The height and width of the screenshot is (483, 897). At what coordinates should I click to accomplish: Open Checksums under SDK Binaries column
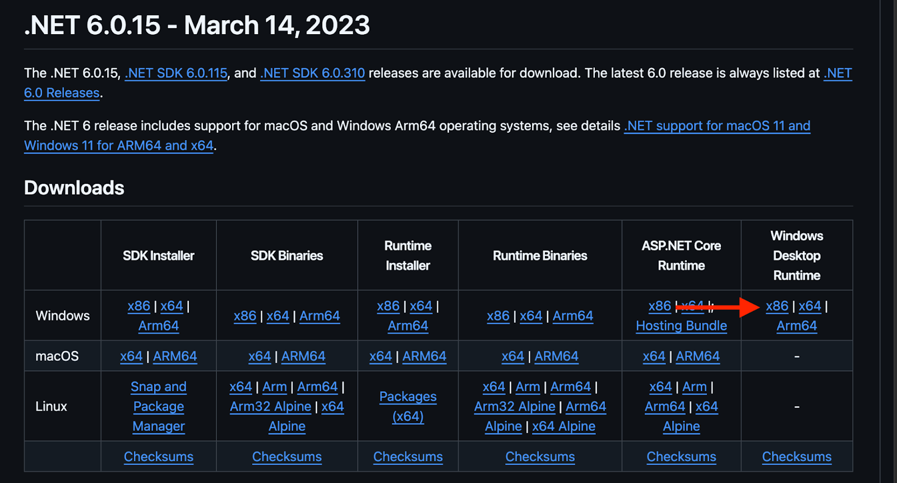[x=287, y=457]
